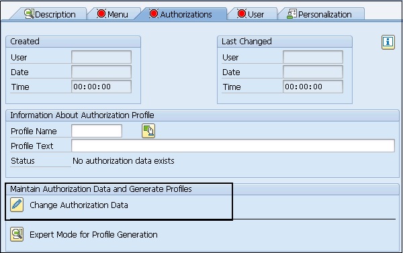403x253 pixels.
Task: Click the red status icon on Menu tab
Action: [x=101, y=13]
